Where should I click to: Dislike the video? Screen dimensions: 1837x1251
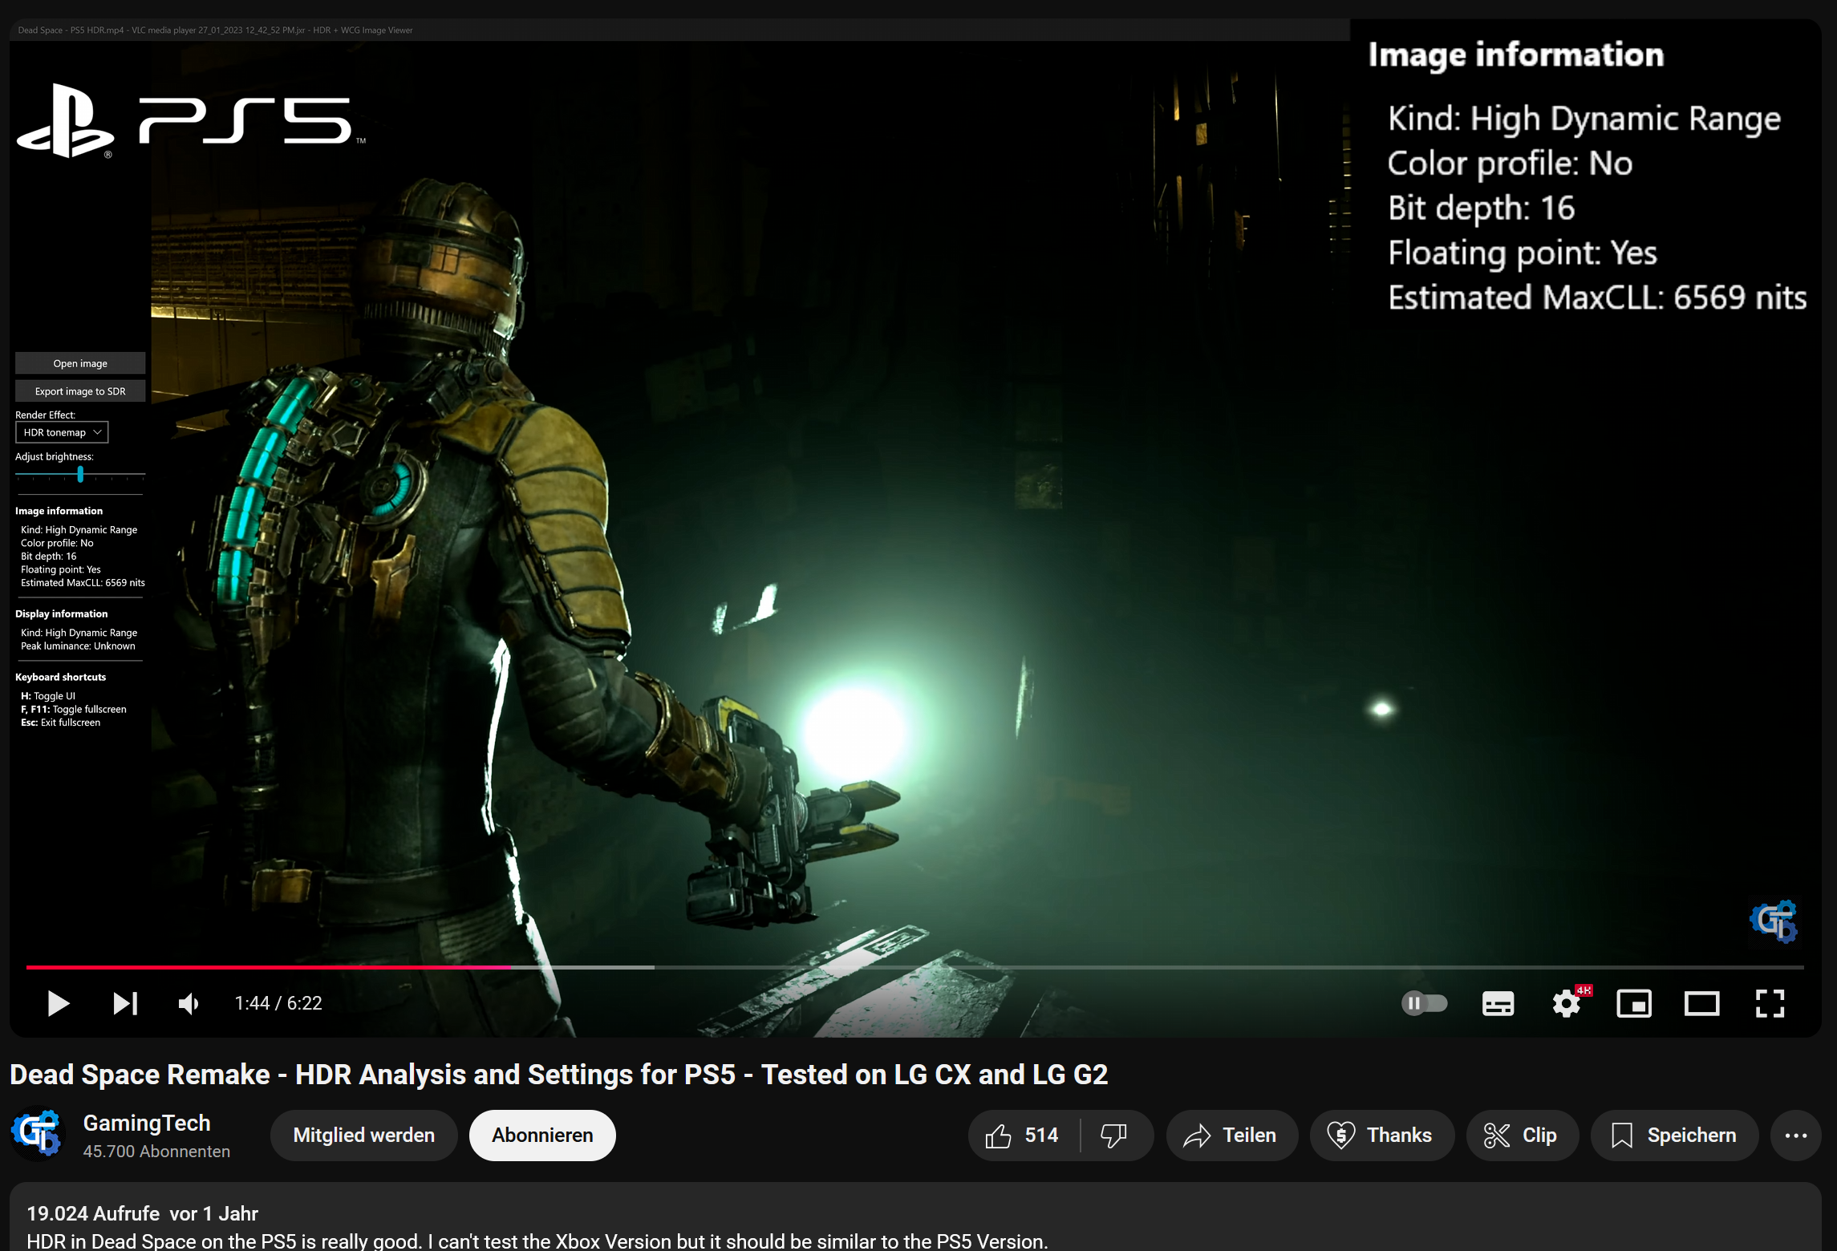click(1114, 1135)
